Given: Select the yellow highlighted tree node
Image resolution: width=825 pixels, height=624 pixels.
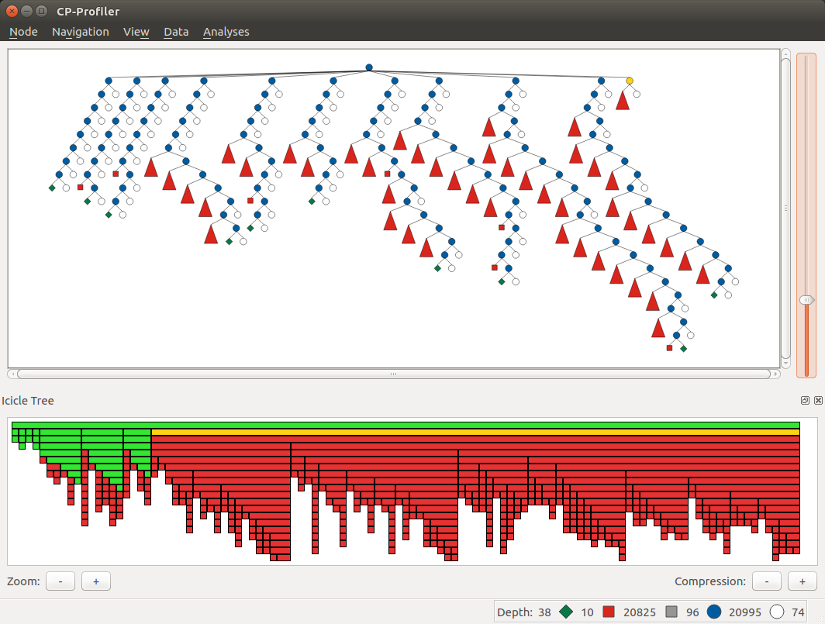Looking at the screenshot, I should (630, 81).
